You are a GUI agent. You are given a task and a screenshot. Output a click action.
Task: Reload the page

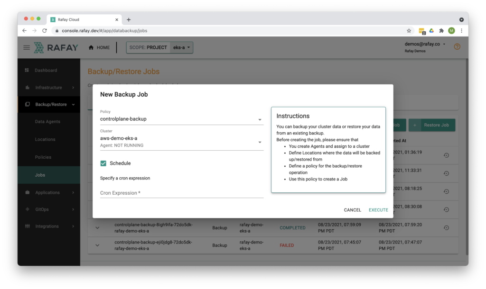[45, 31]
